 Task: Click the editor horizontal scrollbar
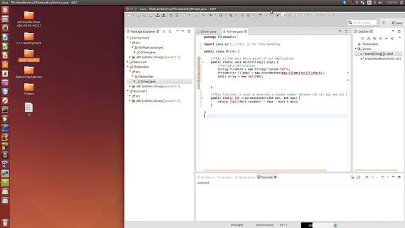(265, 170)
